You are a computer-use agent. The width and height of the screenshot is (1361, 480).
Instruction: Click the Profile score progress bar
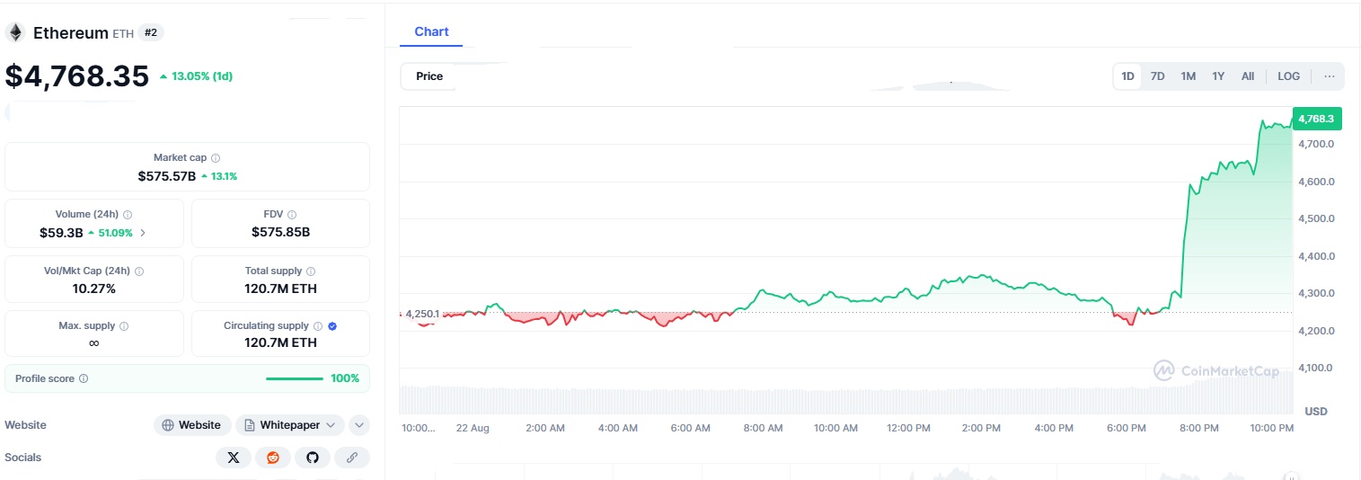point(295,378)
